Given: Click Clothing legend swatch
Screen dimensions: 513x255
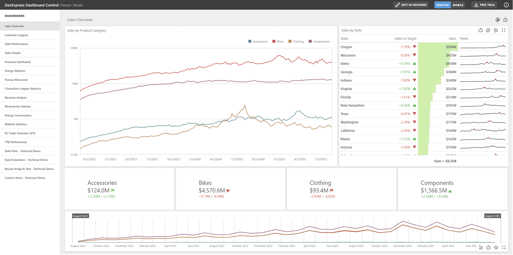Looking at the screenshot, I should [290, 42].
